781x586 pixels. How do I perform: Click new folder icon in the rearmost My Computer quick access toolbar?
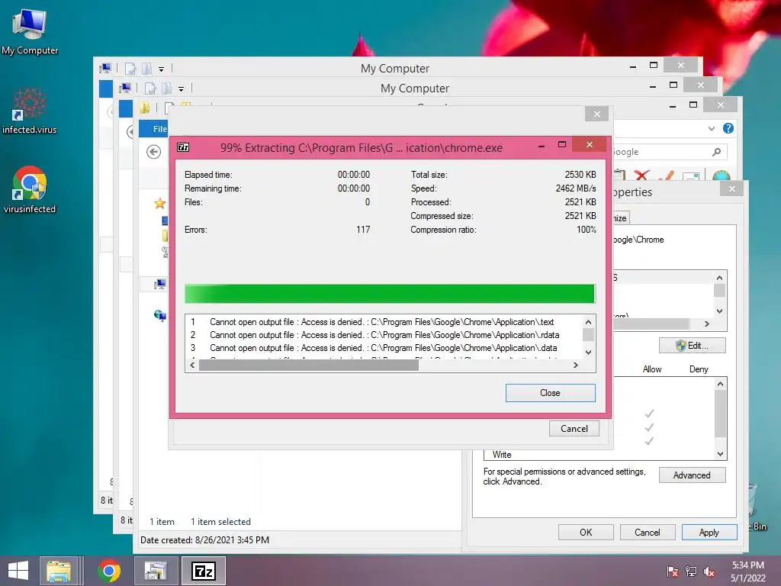[x=146, y=68]
